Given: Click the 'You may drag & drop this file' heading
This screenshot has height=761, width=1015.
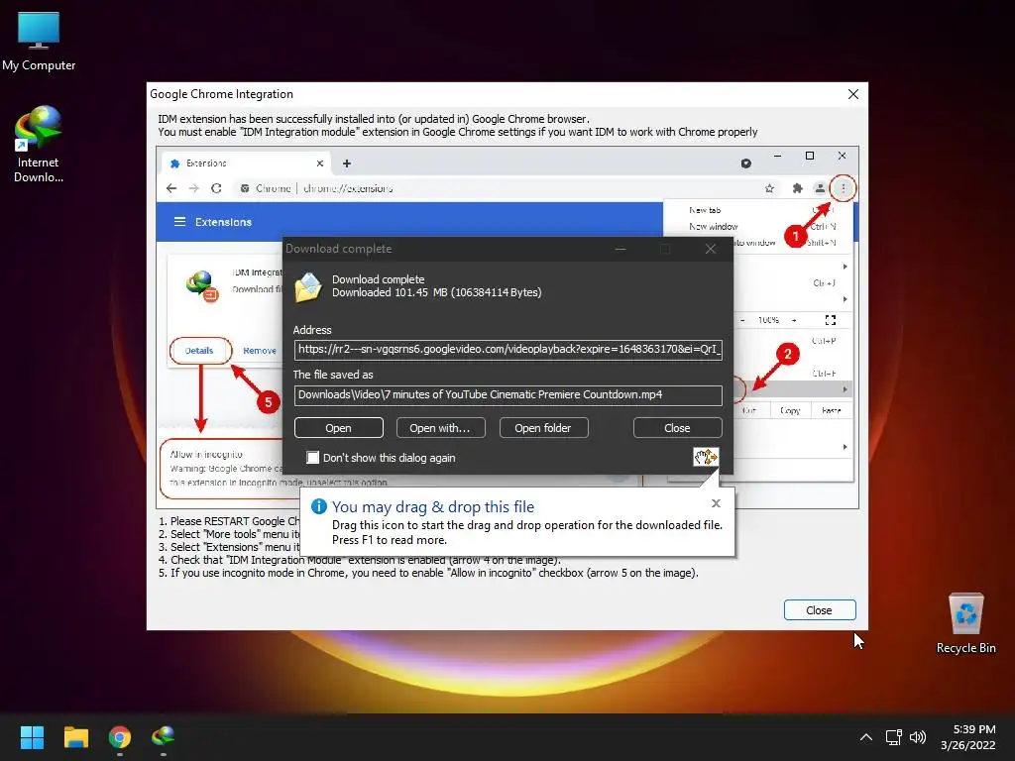Looking at the screenshot, I should click(x=433, y=506).
